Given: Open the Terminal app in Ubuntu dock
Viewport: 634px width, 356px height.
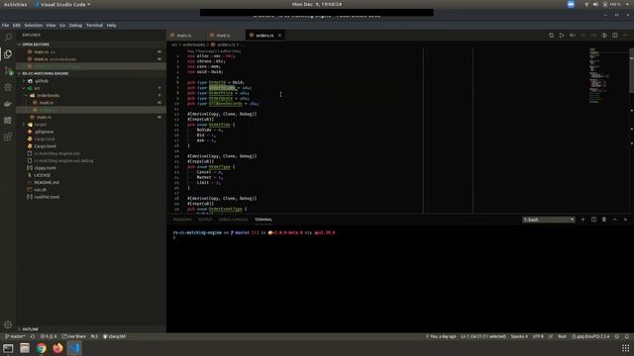Looking at the screenshot, I should coord(8,348).
